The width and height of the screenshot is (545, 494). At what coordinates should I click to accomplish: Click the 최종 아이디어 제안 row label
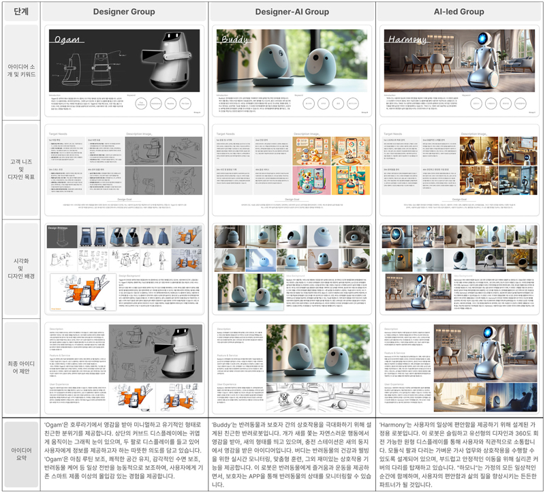(x=20, y=367)
